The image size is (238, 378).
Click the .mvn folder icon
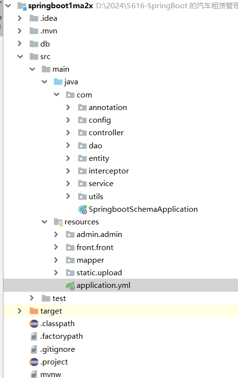click(x=34, y=31)
